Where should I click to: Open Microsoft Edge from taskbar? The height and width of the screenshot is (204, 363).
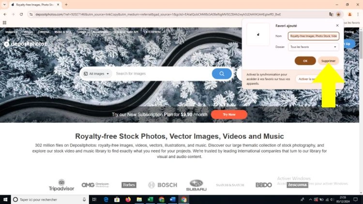point(106,199)
